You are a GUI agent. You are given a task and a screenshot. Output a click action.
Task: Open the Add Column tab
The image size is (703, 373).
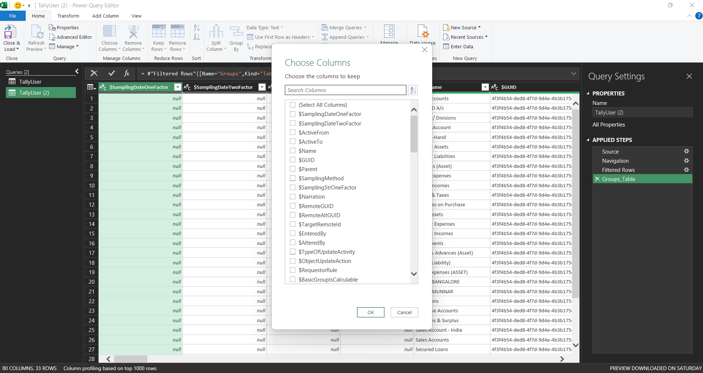[x=105, y=16]
